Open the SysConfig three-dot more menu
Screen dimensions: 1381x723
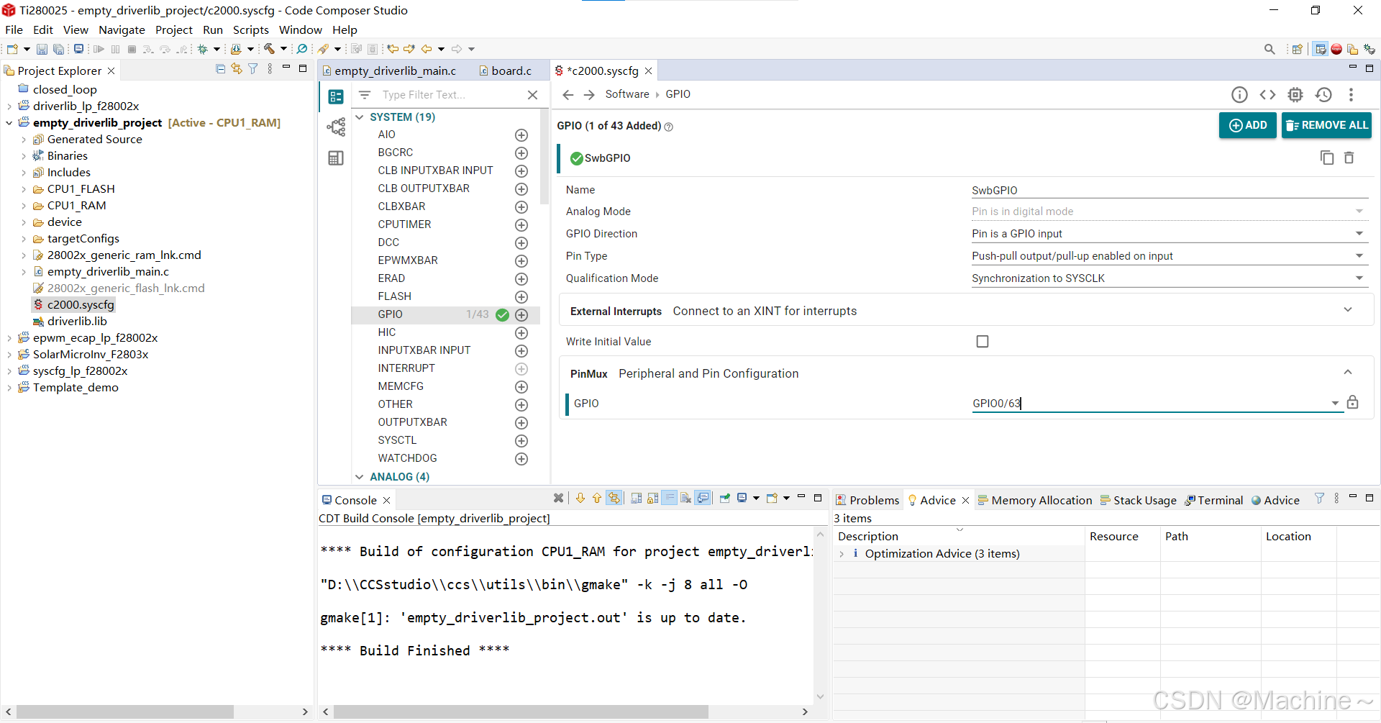click(1351, 94)
